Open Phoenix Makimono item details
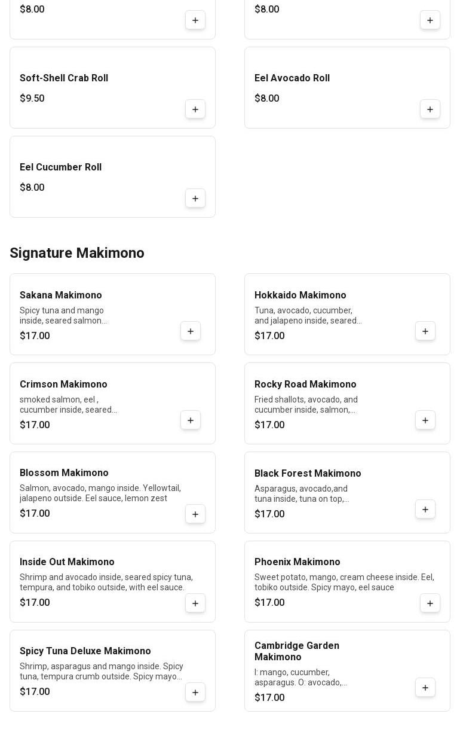460x738 pixels. coord(297,562)
